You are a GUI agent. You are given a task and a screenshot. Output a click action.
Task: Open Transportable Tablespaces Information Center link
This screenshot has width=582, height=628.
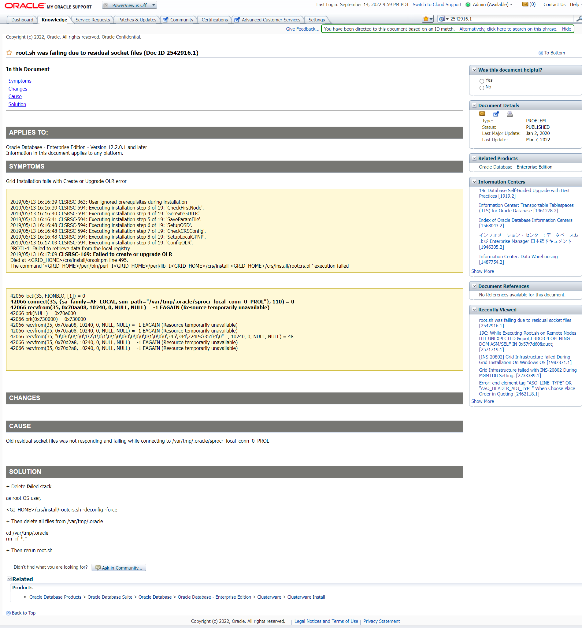tap(526, 208)
